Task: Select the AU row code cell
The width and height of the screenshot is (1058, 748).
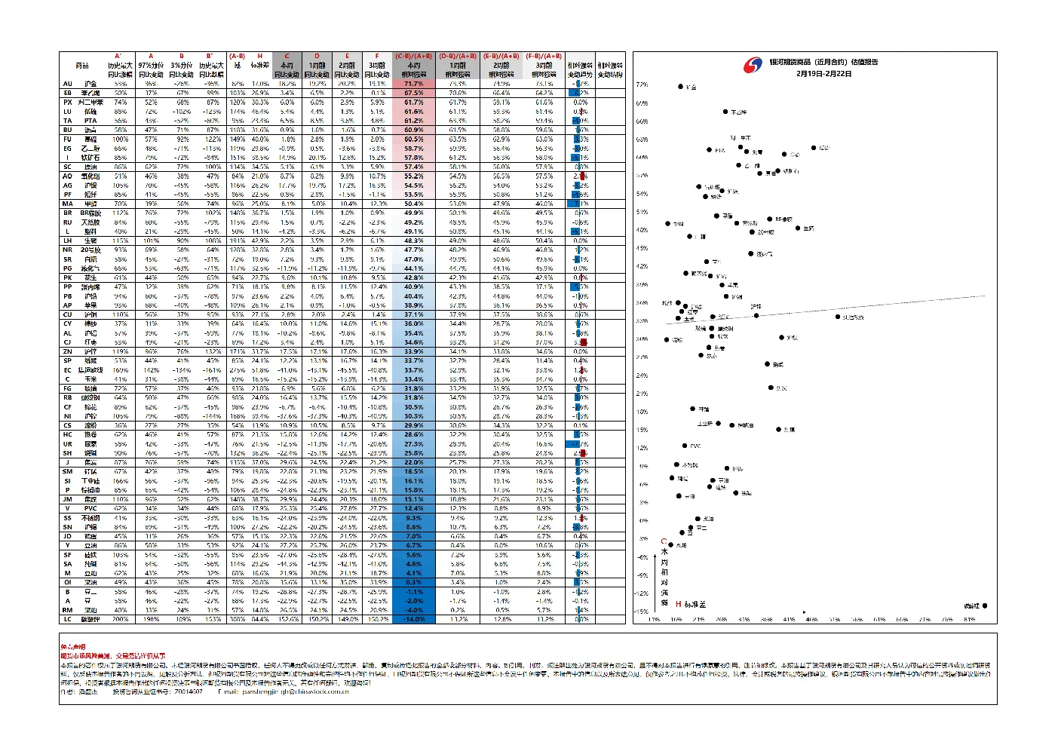Action: [68, 84]
